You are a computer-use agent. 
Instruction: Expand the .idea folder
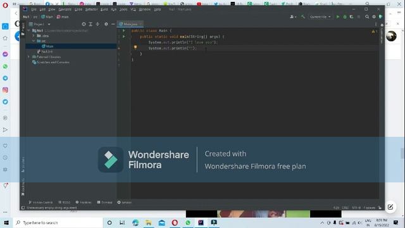(34, 35)
